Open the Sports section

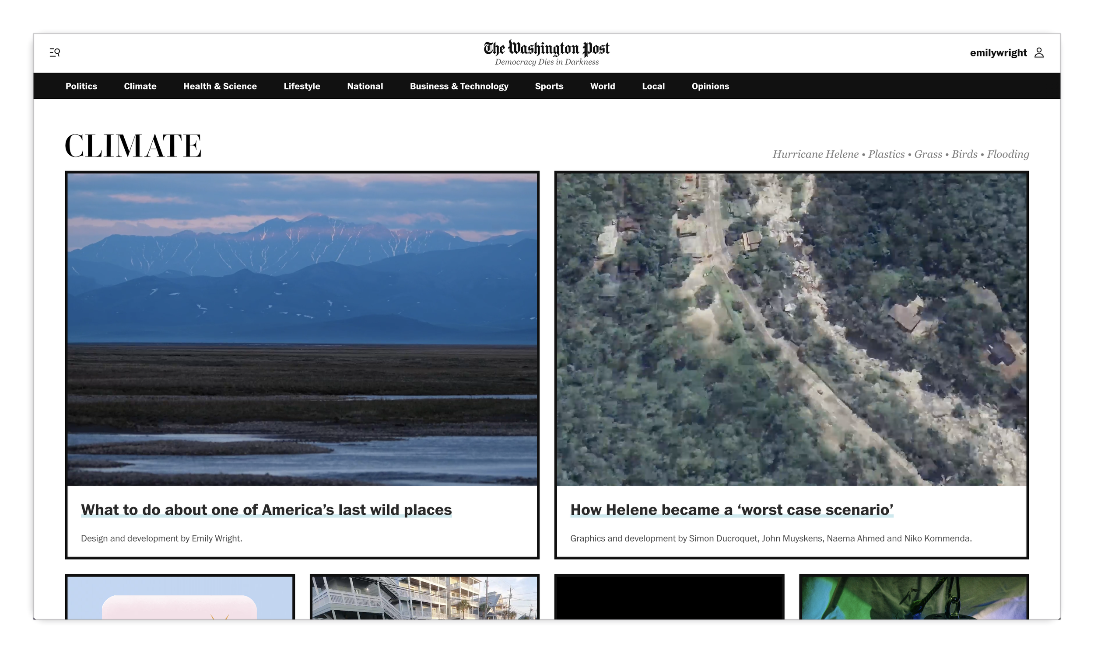549,86
